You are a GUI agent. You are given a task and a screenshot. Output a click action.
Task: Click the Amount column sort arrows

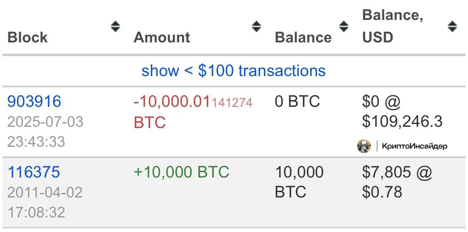(x=256, y=27)
